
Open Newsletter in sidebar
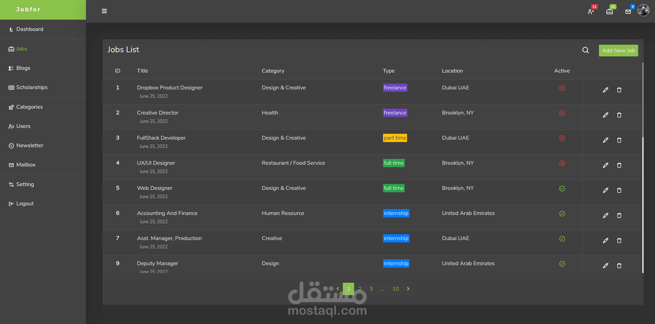pos(43,145)
